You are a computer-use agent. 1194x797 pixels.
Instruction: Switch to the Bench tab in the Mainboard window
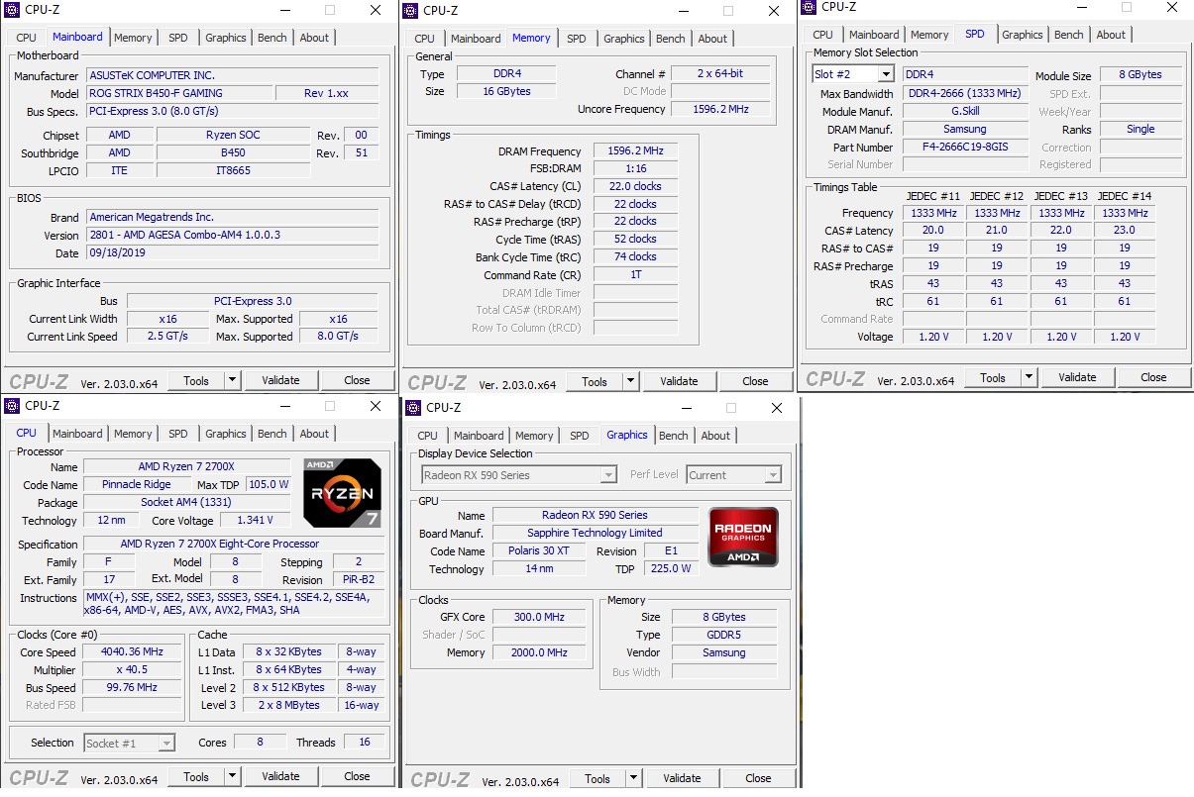(272, 38)
